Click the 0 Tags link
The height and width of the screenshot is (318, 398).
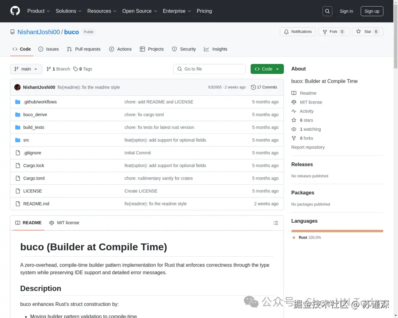(x=83, y=69)
